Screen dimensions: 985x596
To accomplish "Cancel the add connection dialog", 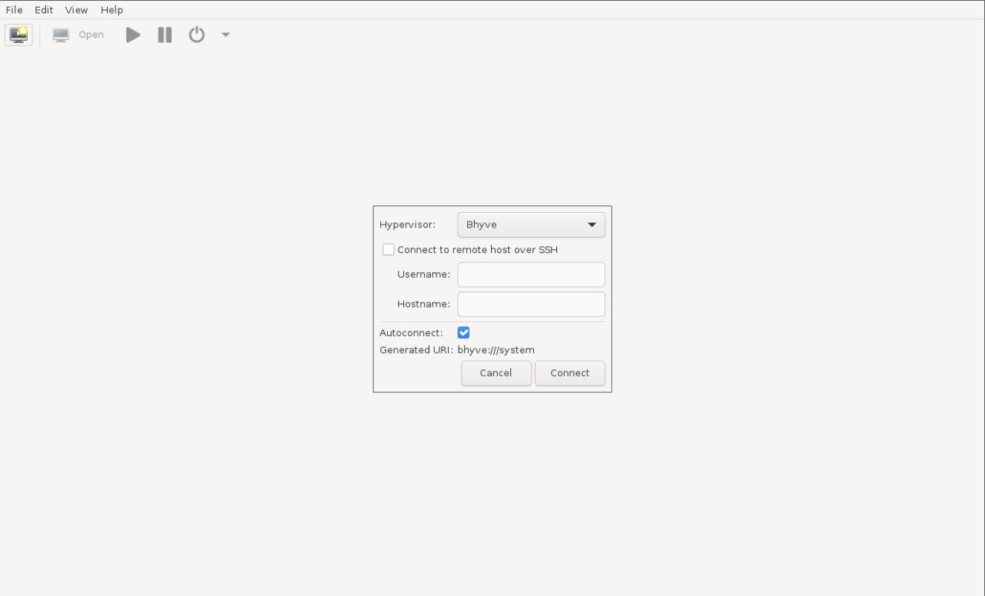I will pyautogui.click(x=496, y=373).
